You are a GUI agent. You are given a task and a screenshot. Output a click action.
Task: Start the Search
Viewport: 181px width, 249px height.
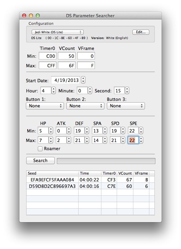click(40, 161)
